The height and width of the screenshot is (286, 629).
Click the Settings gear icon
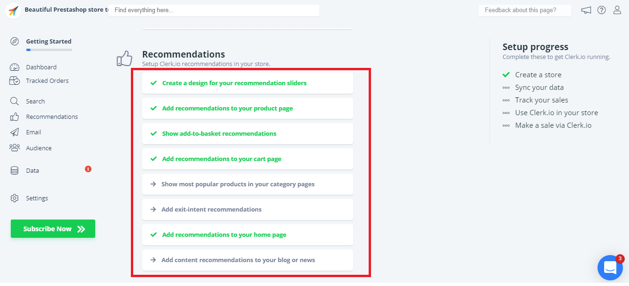(15, 198)
